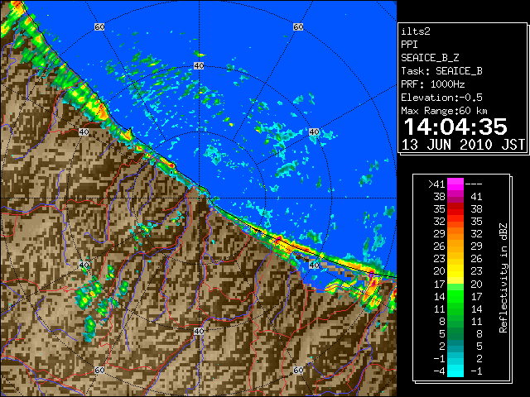Click the 40 km range label on the southwest land
The width and height of the screenshot is (530, 397).
(84, 265)
